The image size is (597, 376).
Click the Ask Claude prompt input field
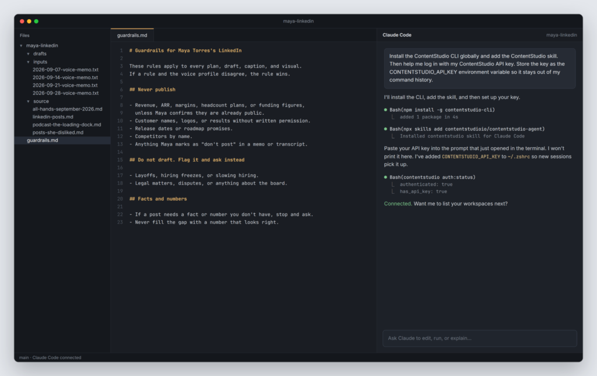click(x=480, y=338)
